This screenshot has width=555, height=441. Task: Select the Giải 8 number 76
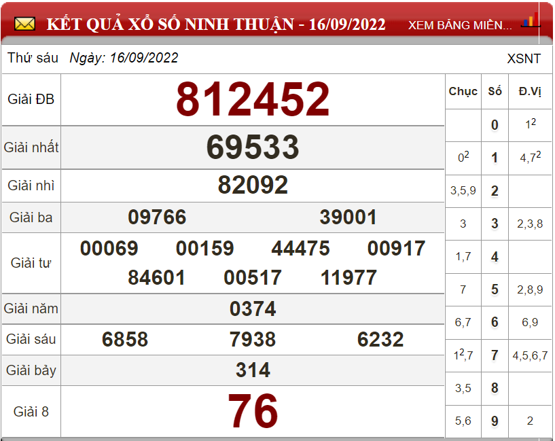tap(253, 412)
